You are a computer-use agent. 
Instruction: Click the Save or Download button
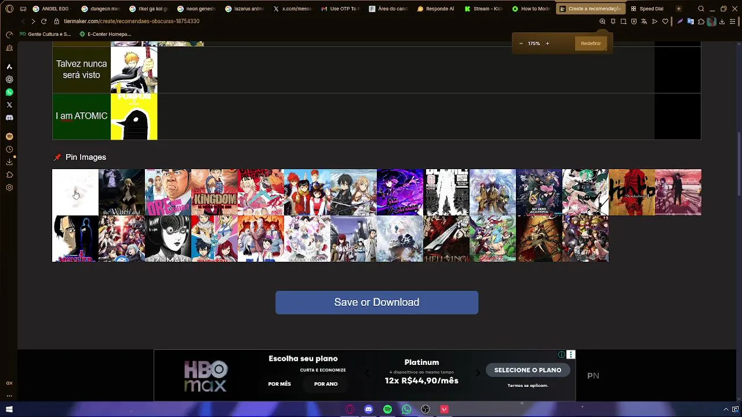pyautogui.click(x=377, y=302)
